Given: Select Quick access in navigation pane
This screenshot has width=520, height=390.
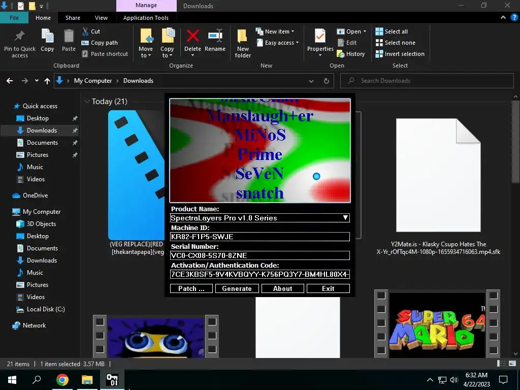Looking at the screenshot, I should coord(40,106).
